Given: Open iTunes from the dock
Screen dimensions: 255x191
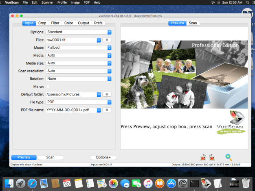Looking at the screenshot, I should tap(148, 184).
